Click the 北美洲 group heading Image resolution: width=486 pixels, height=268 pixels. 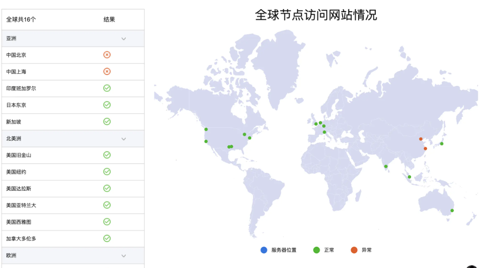(x=14, y=139)
